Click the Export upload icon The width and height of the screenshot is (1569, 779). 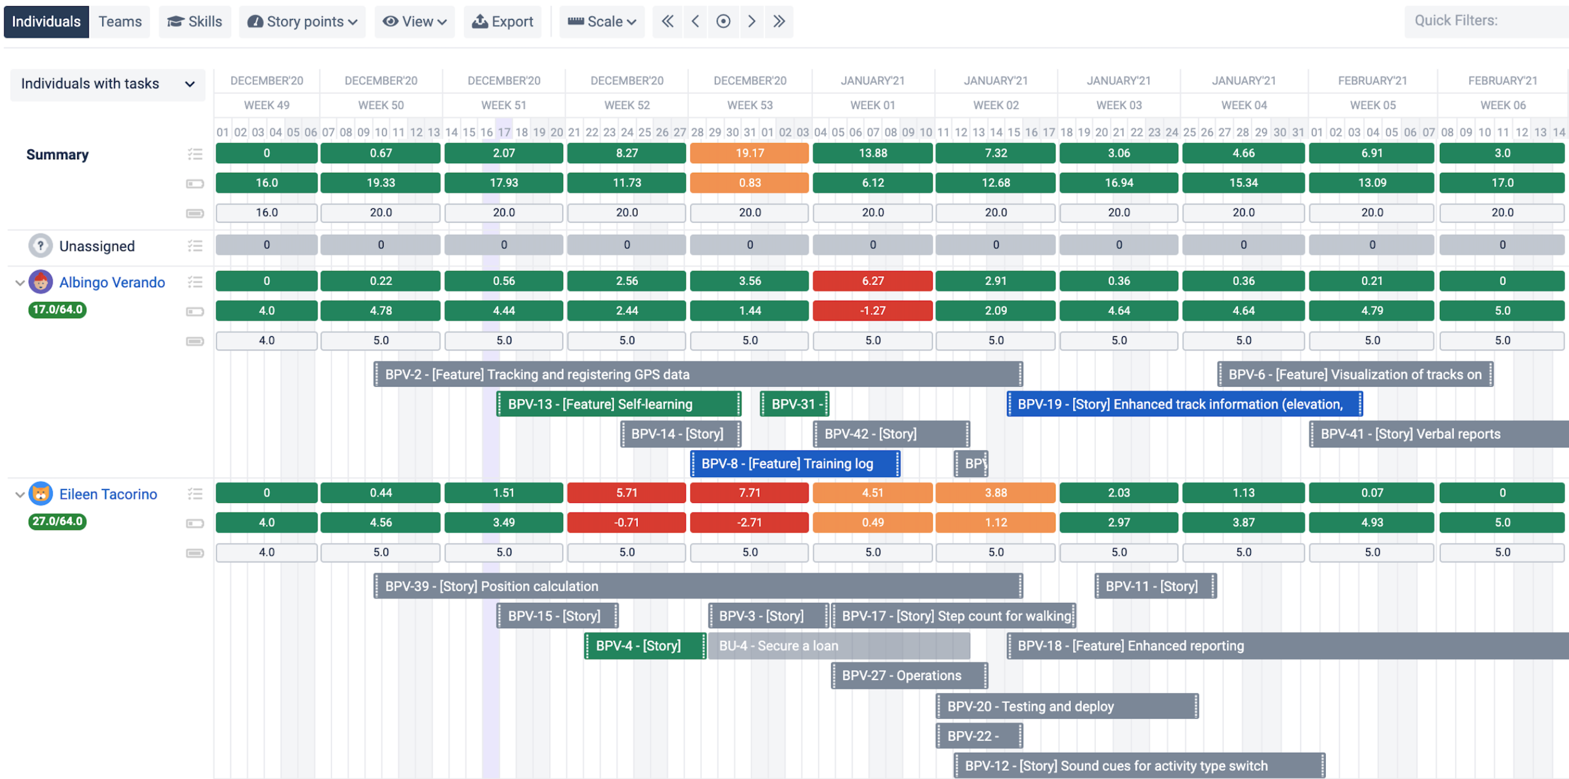480,21
